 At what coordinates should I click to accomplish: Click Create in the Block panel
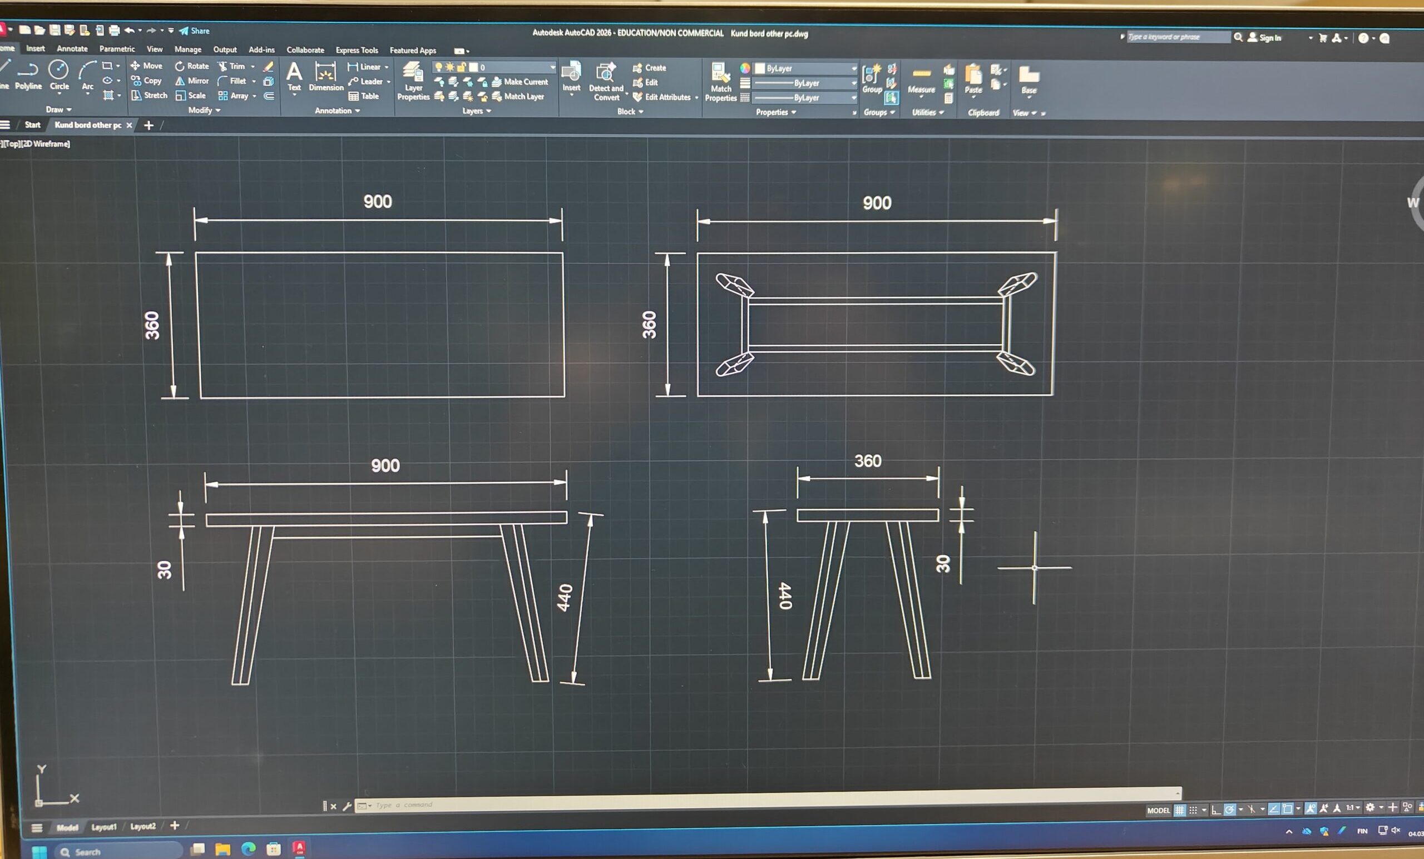tap(653, 68)
